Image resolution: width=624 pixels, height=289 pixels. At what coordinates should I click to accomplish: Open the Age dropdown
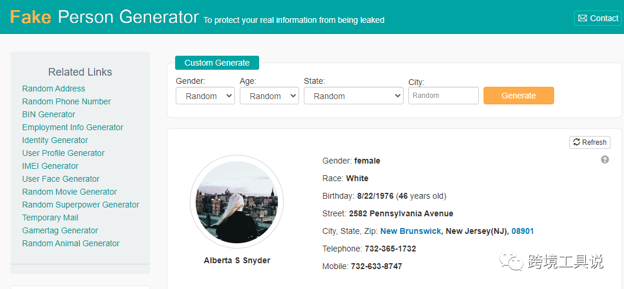tap(269, 96)
